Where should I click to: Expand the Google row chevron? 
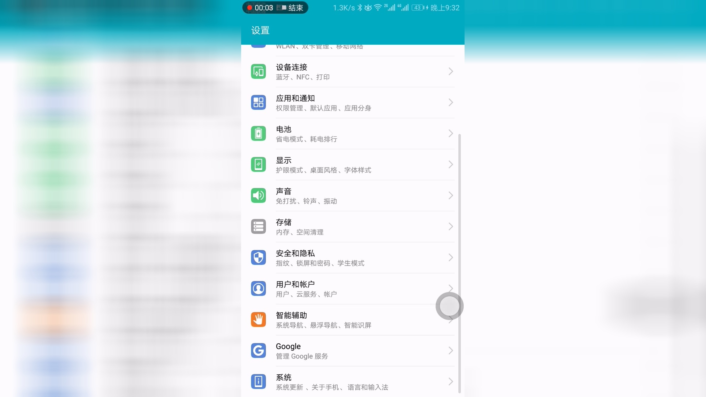coord(451,350)
